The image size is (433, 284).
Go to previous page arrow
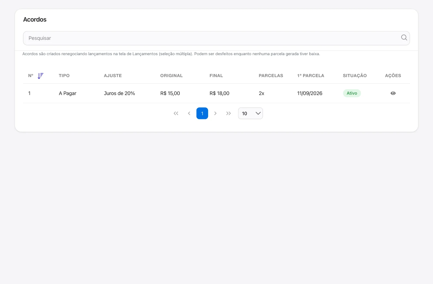[x=189, y=113]
